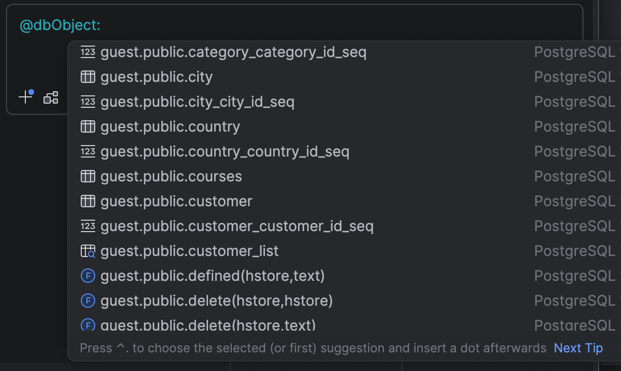Click view icon for customer_list
The width and height of the screenshot is (621, 371).
pos(88,251)
